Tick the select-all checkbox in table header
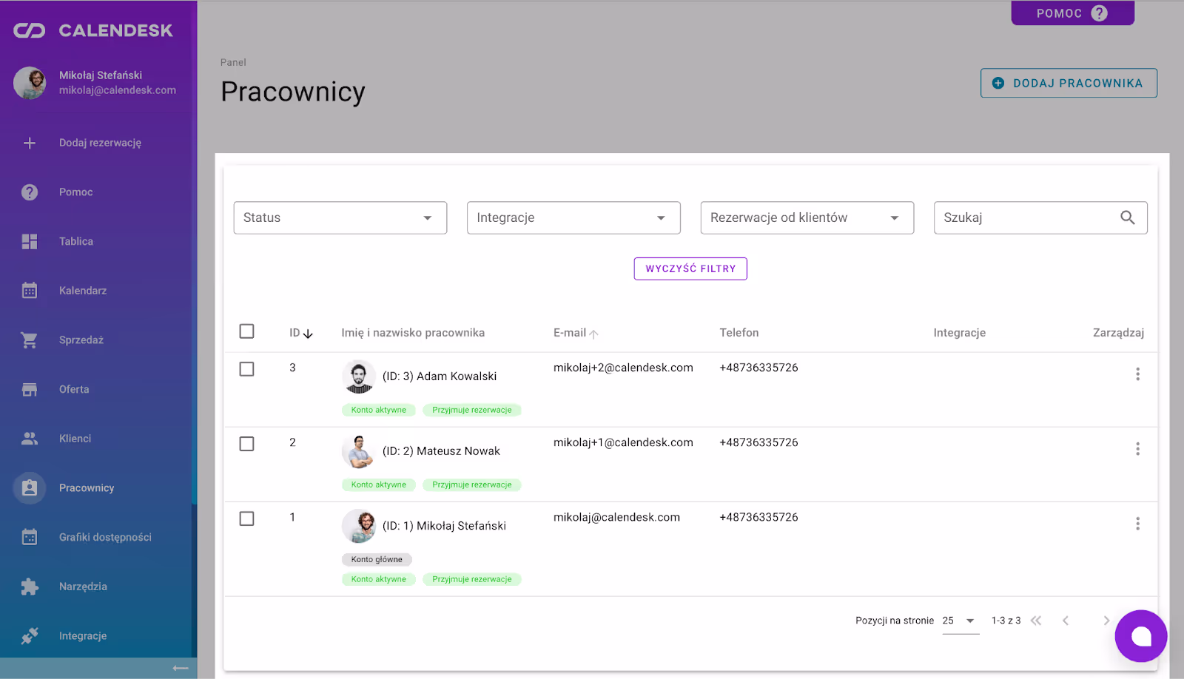The width and height of the screenshot is (1184, 679). [x=247, y=331]
